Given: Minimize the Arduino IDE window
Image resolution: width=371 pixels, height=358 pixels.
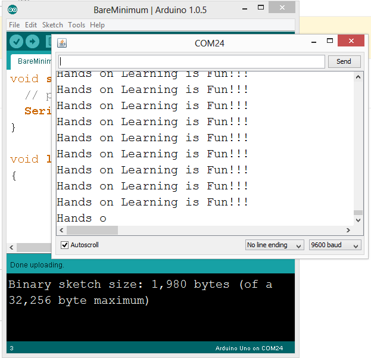Looking at the screenshot, I should [245, 9].
